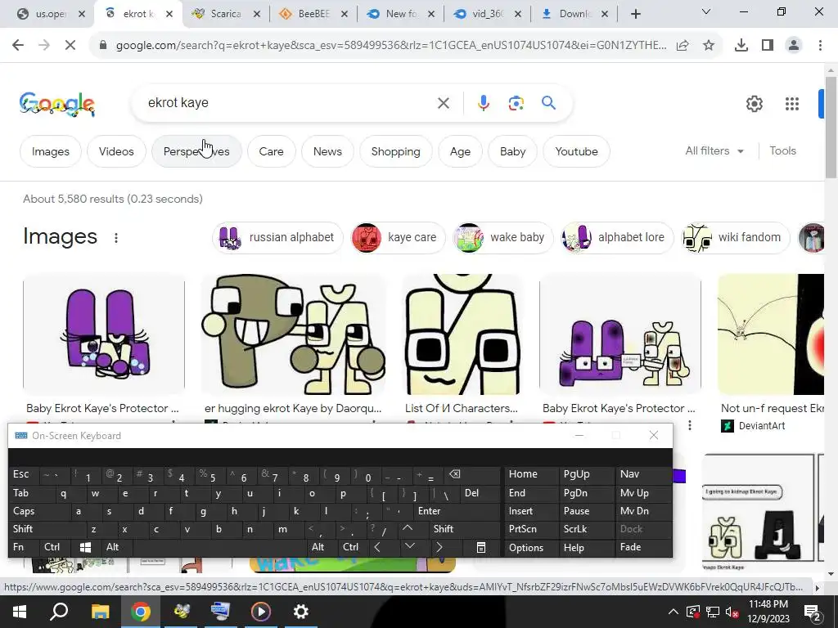
Task: Toggle left Shift on On-Screen Keyboard
Action: point(47,529)
